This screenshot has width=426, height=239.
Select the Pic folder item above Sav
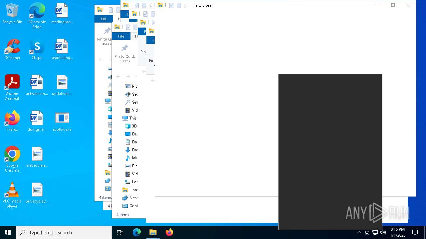click(x=131, y=86)
